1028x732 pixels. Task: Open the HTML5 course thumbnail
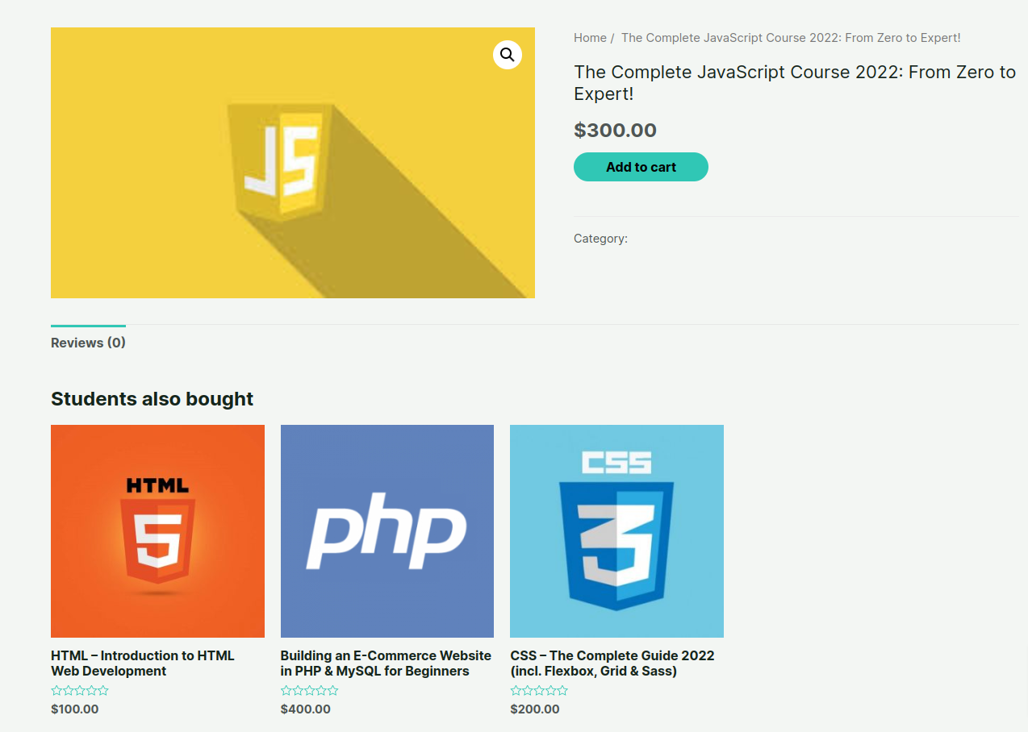point(157,531)
